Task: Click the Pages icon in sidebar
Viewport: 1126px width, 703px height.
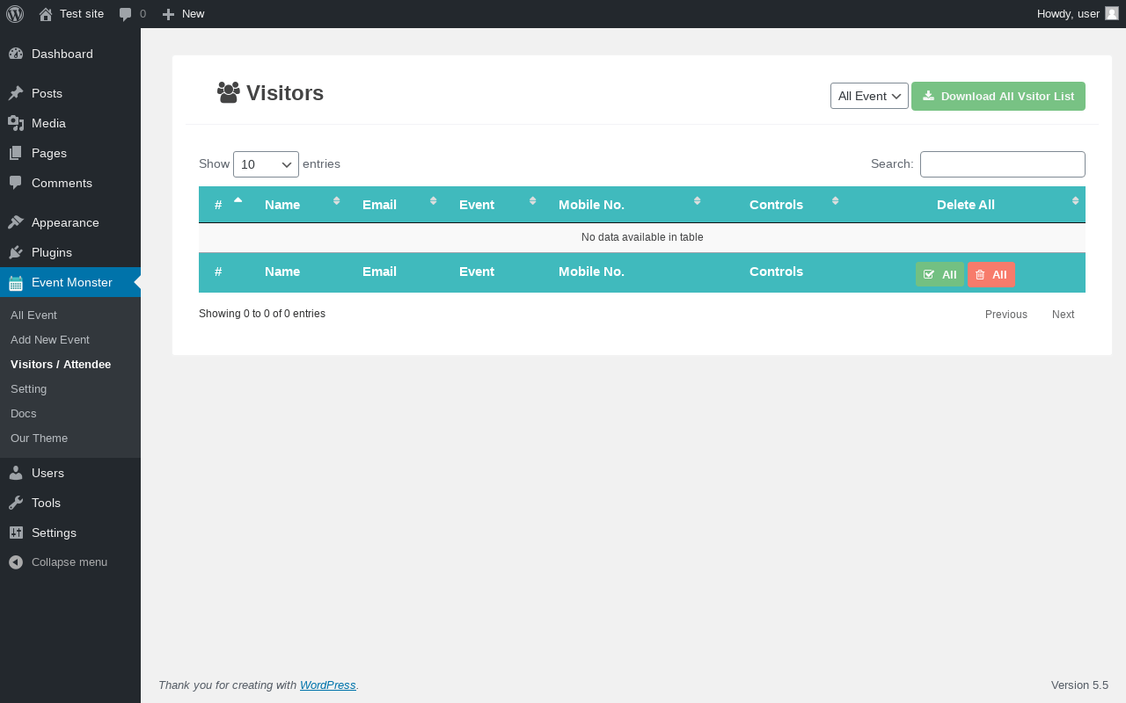Action: (16, 153)
